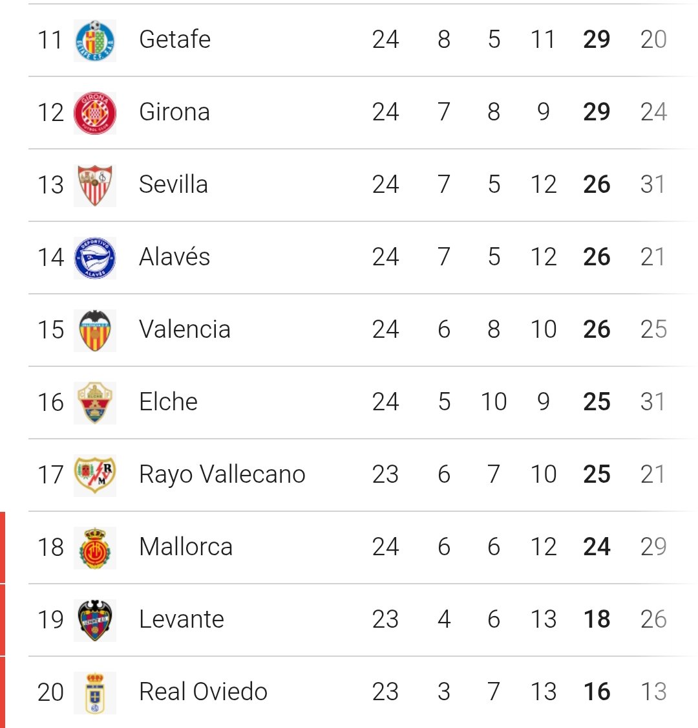Tap the Sevilla club crest
698x728 pixels.
tap(95, 185)
